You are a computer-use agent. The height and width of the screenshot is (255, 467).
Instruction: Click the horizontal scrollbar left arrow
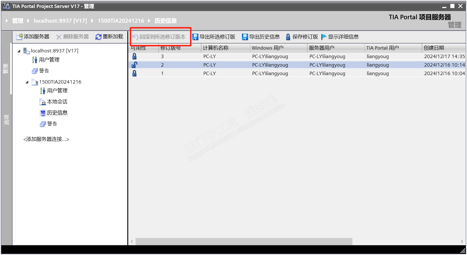[132, 241]
